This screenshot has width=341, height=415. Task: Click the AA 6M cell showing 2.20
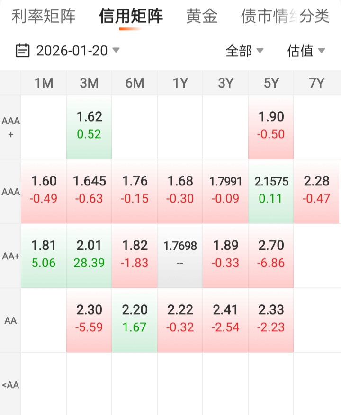(x=135, y=319)
